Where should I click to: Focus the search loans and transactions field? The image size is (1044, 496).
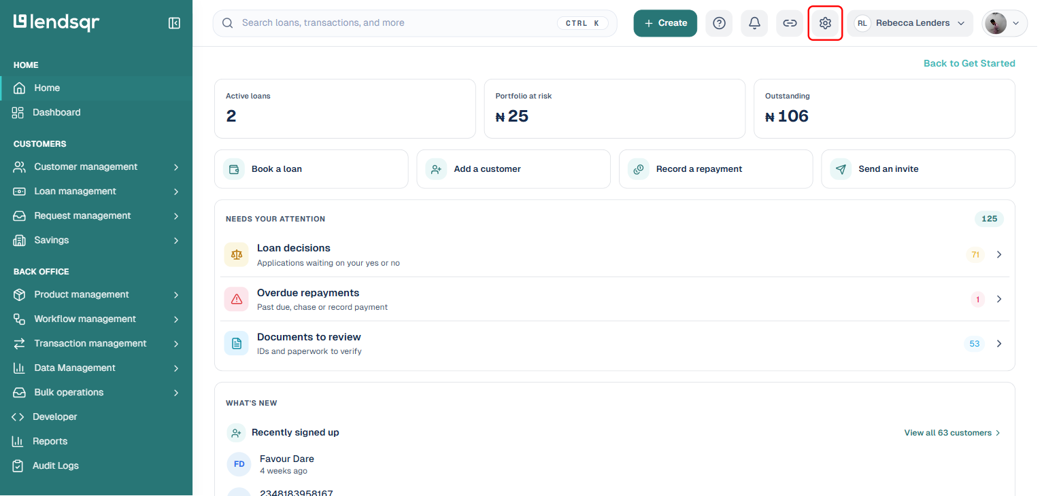click(415, 23)
